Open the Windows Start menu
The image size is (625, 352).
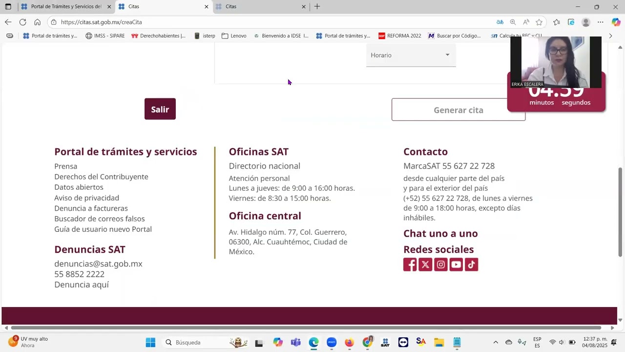[x=150, y=342]
